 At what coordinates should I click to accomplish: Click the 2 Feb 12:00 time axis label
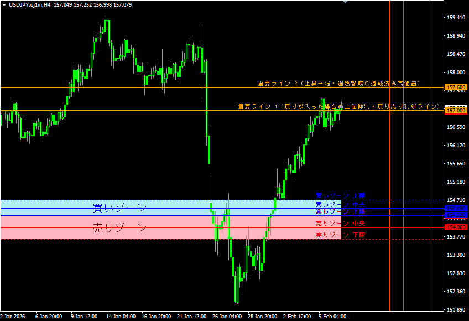(x=297, y=317)
